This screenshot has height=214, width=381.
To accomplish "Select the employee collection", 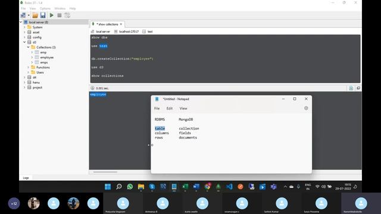I will tap(46, 58).
